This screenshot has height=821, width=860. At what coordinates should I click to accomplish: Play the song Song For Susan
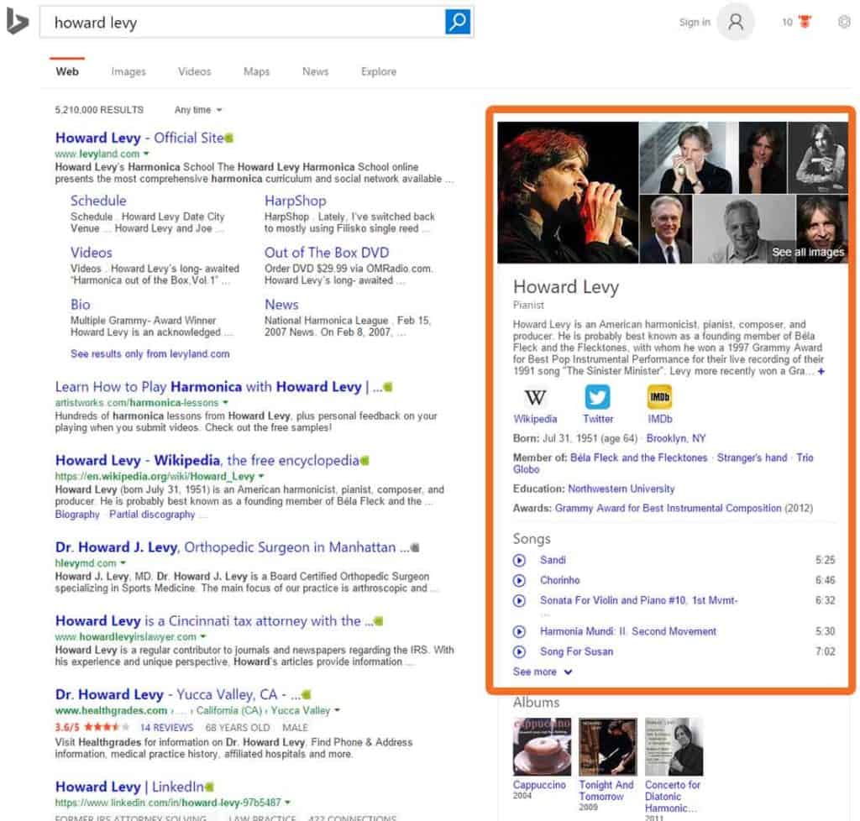tap(519, 652)
